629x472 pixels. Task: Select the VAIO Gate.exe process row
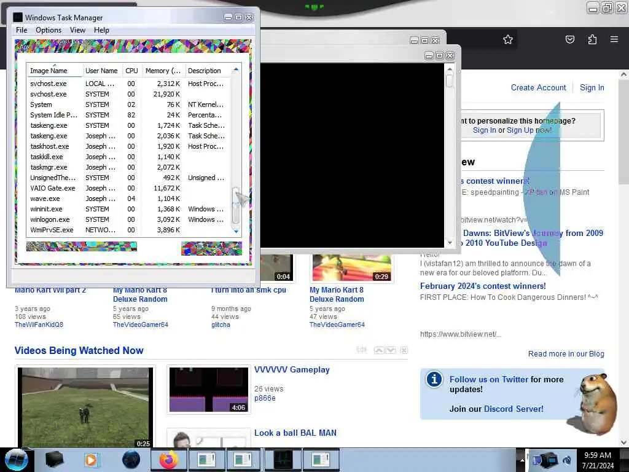128,188
